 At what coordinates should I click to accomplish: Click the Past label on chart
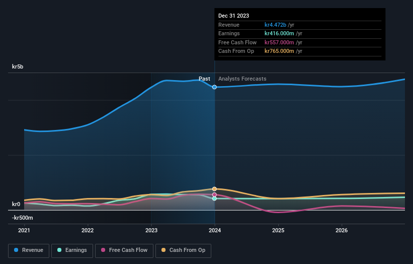[x=204, y=79]
